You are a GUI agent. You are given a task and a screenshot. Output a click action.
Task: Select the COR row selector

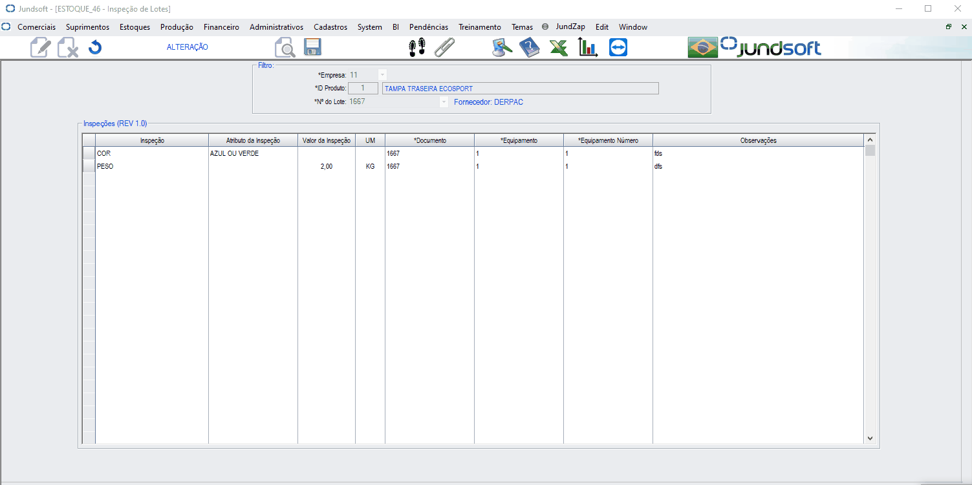tap(89, 153)
